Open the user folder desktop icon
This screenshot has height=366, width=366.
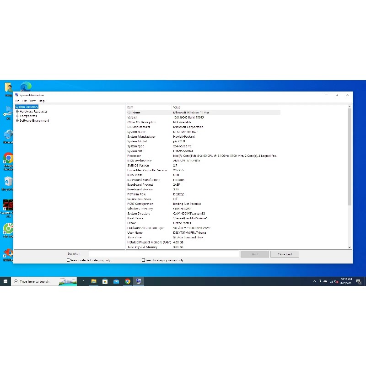click(x=8, y=89)
